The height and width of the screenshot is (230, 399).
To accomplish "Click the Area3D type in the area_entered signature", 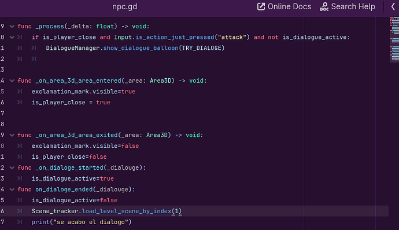I will (161, 81).
